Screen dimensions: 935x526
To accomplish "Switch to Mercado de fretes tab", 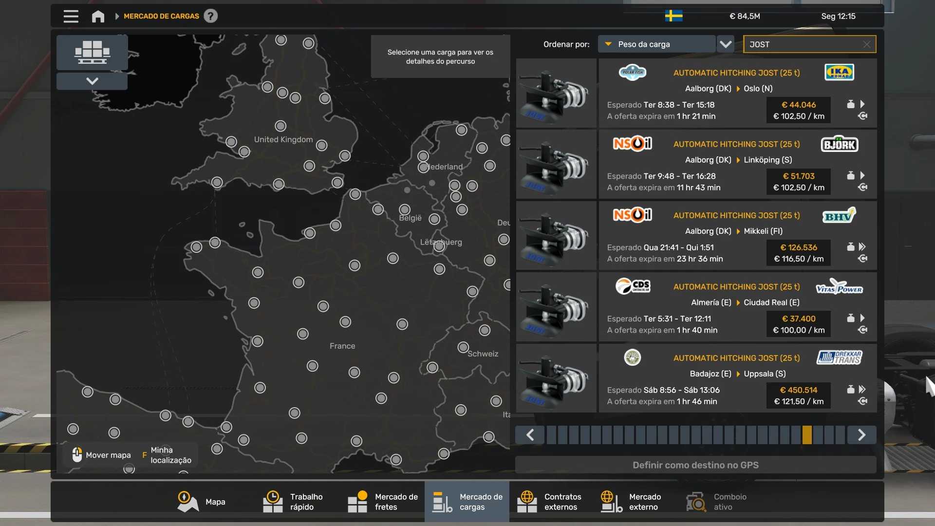I will [x=383, y=502].
